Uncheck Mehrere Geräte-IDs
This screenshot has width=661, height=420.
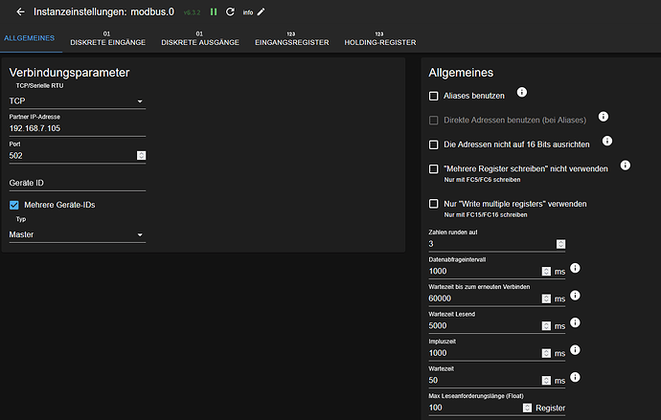(x=14, y=205)
